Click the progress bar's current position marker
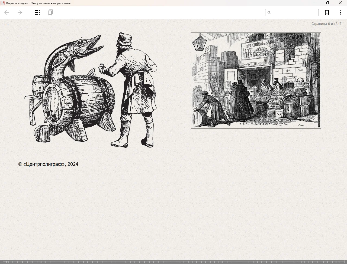This screenshot has height=264, width=347. coord(7,262)
